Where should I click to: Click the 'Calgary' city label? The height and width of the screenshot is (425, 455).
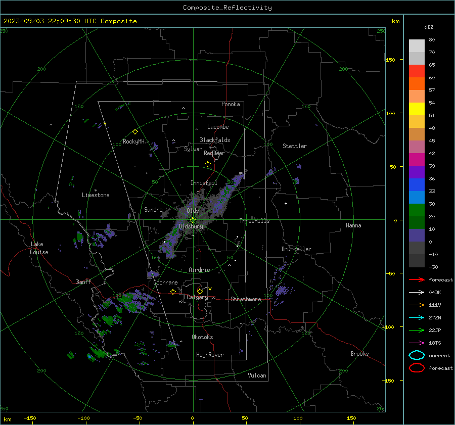197,297
